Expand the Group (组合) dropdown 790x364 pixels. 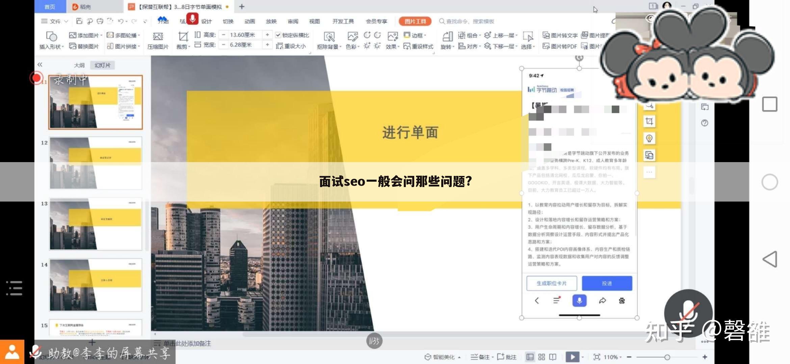pos(480,35)
